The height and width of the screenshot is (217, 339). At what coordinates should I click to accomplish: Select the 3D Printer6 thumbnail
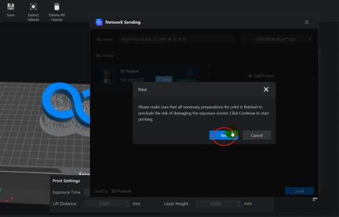(x=108, y=76)
